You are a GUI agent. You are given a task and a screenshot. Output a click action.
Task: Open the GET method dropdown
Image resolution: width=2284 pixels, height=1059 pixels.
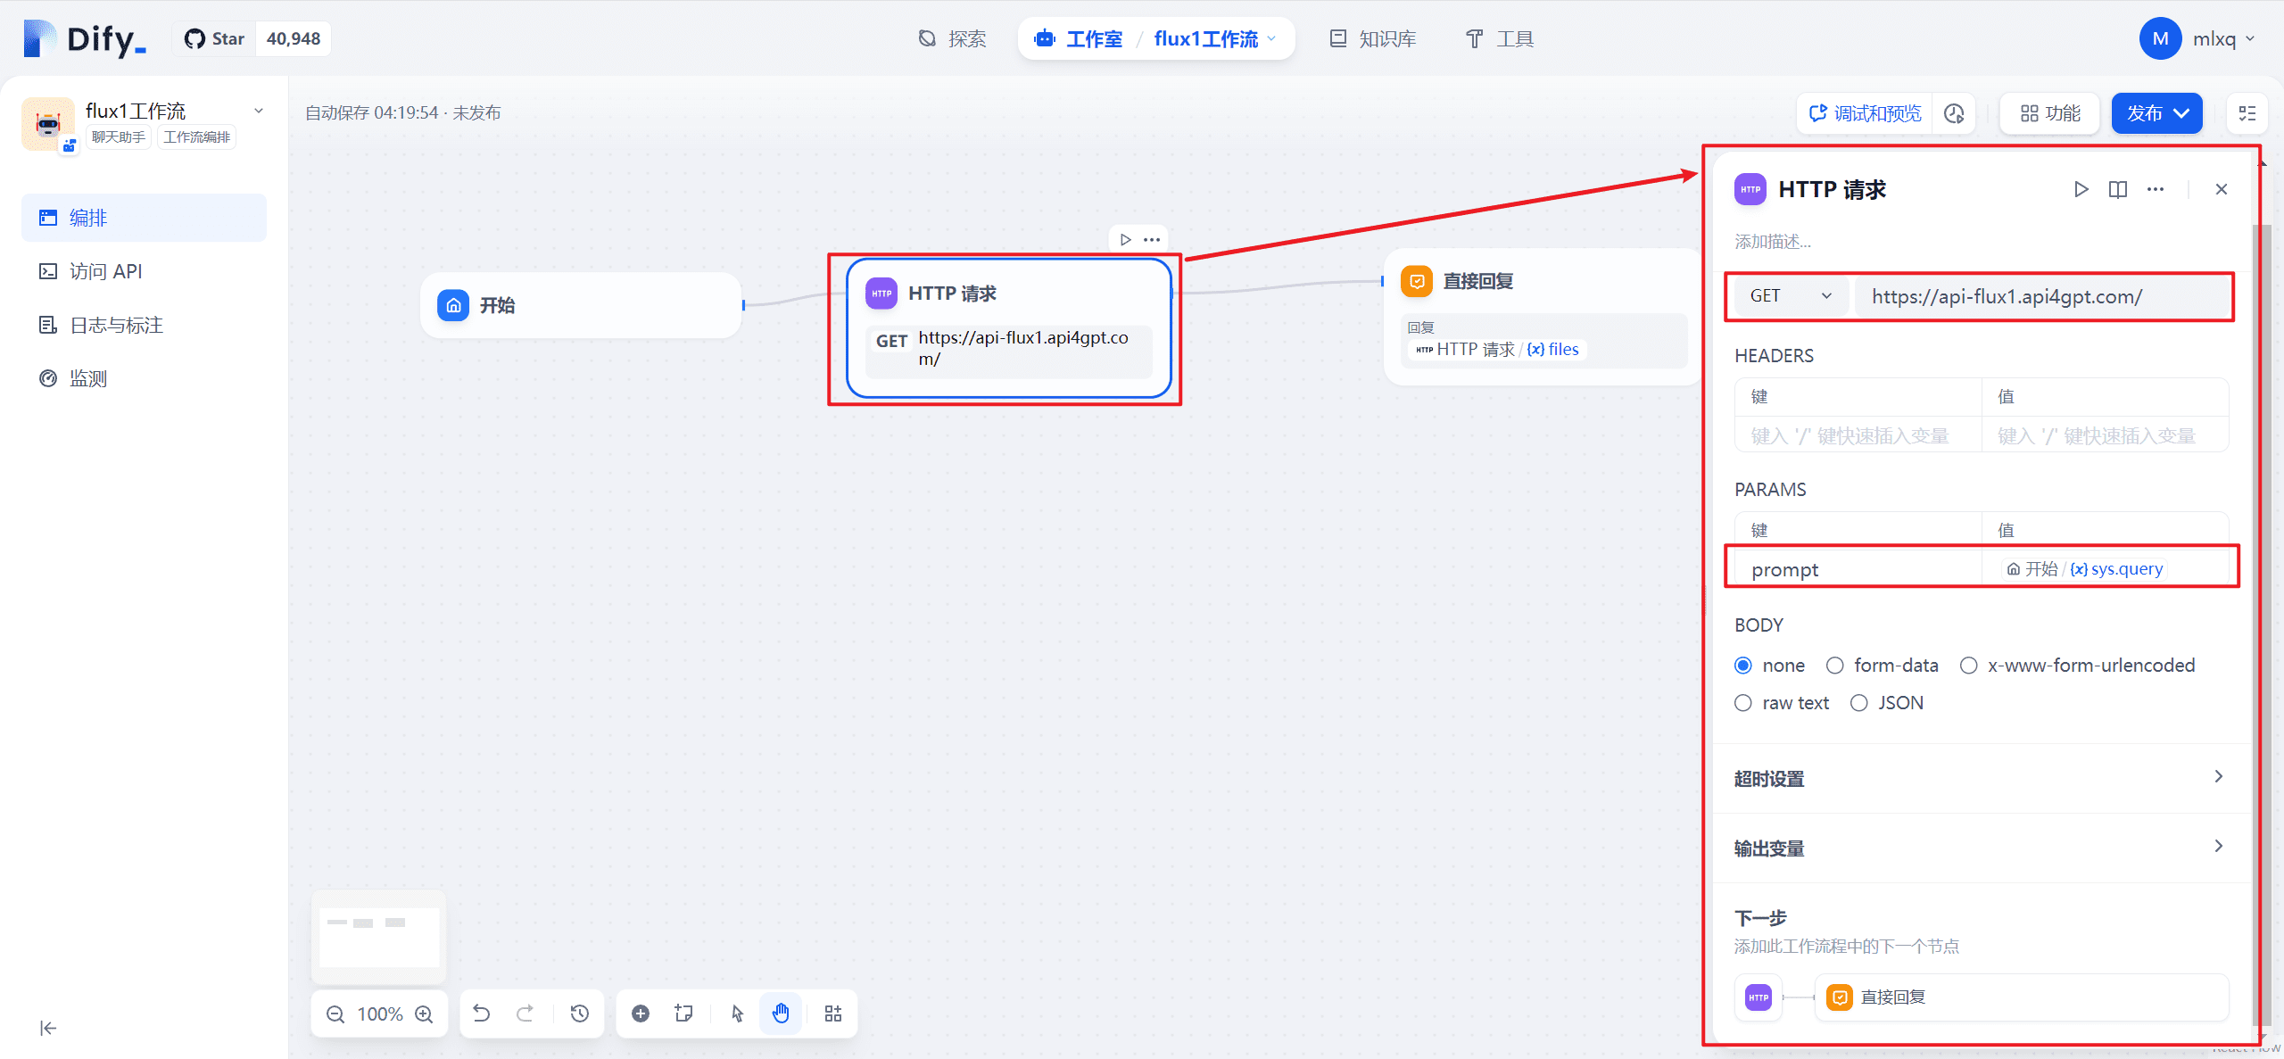click(x=1790, y=296)
